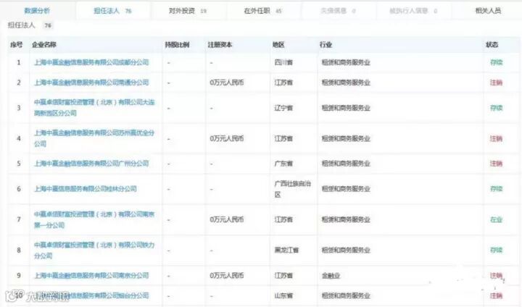Open the 苏州赢优全分公司 link in row 4
Viewport: 522px width, 307px height.
click(94, 138)
